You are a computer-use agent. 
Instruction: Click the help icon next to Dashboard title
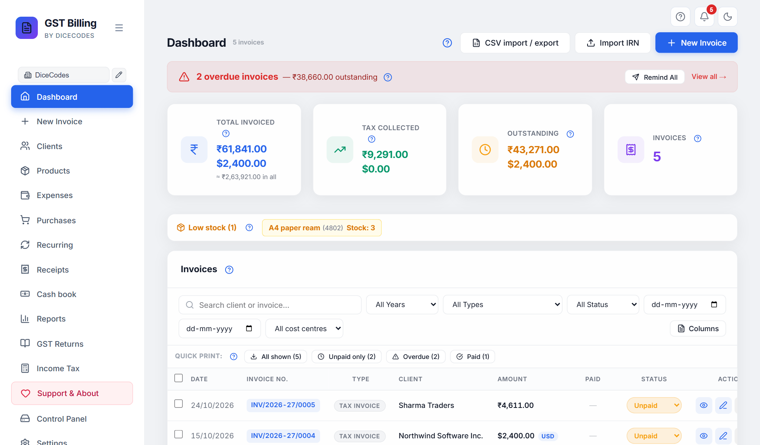point(447,43)
